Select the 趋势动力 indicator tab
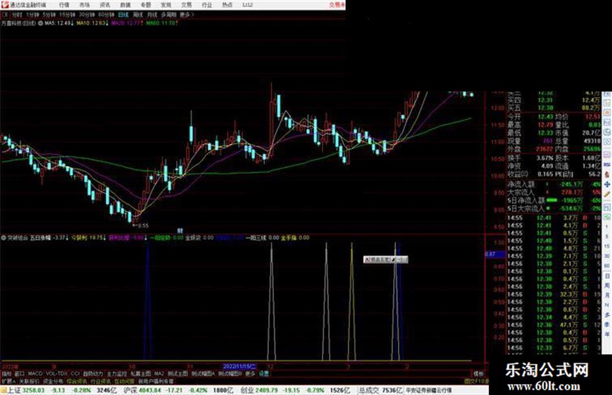612x395 pixels. click(93, 374)
